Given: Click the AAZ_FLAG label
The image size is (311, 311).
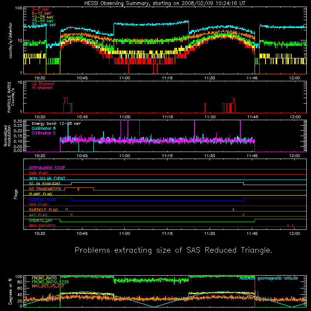Looking at the screenshot, I should [x=38, y=215].
